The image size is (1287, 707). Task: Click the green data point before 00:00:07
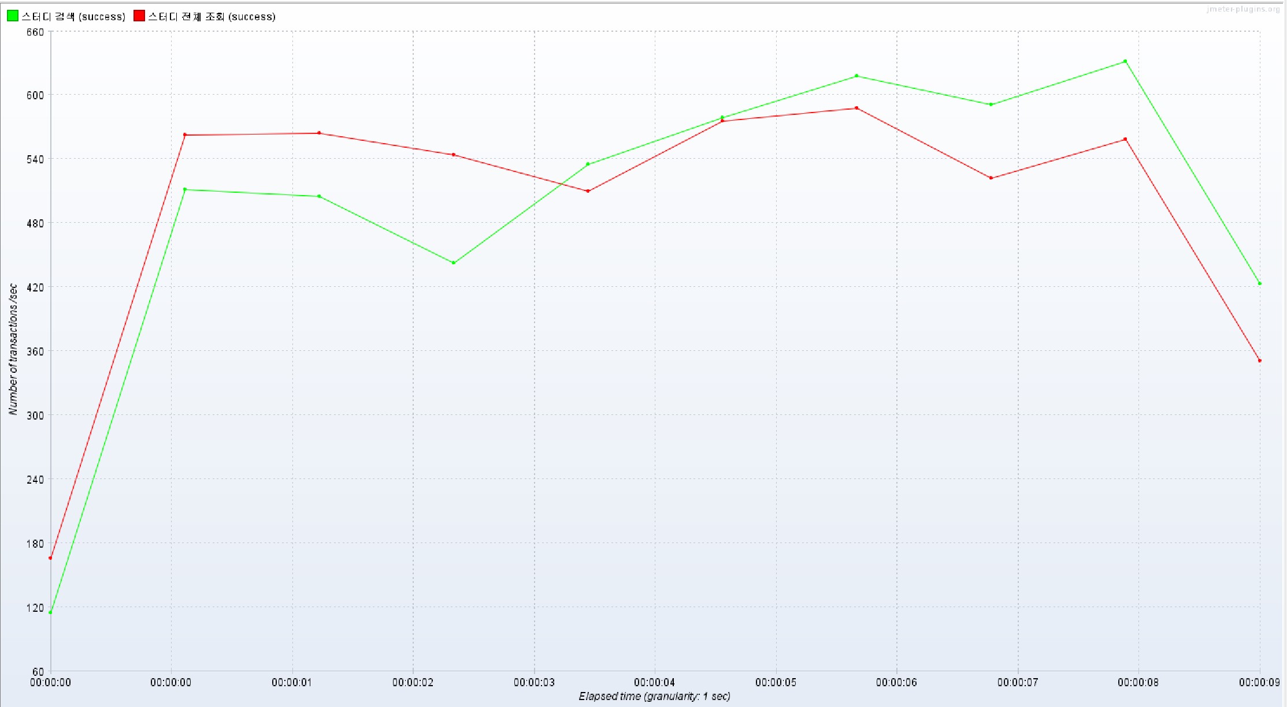(991, 104)
